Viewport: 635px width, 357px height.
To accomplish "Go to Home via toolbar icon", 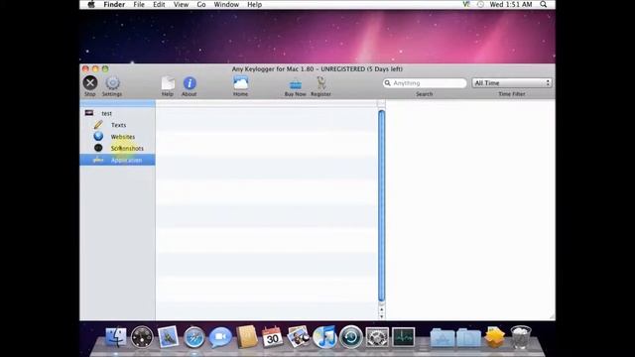I will point(240,83).
